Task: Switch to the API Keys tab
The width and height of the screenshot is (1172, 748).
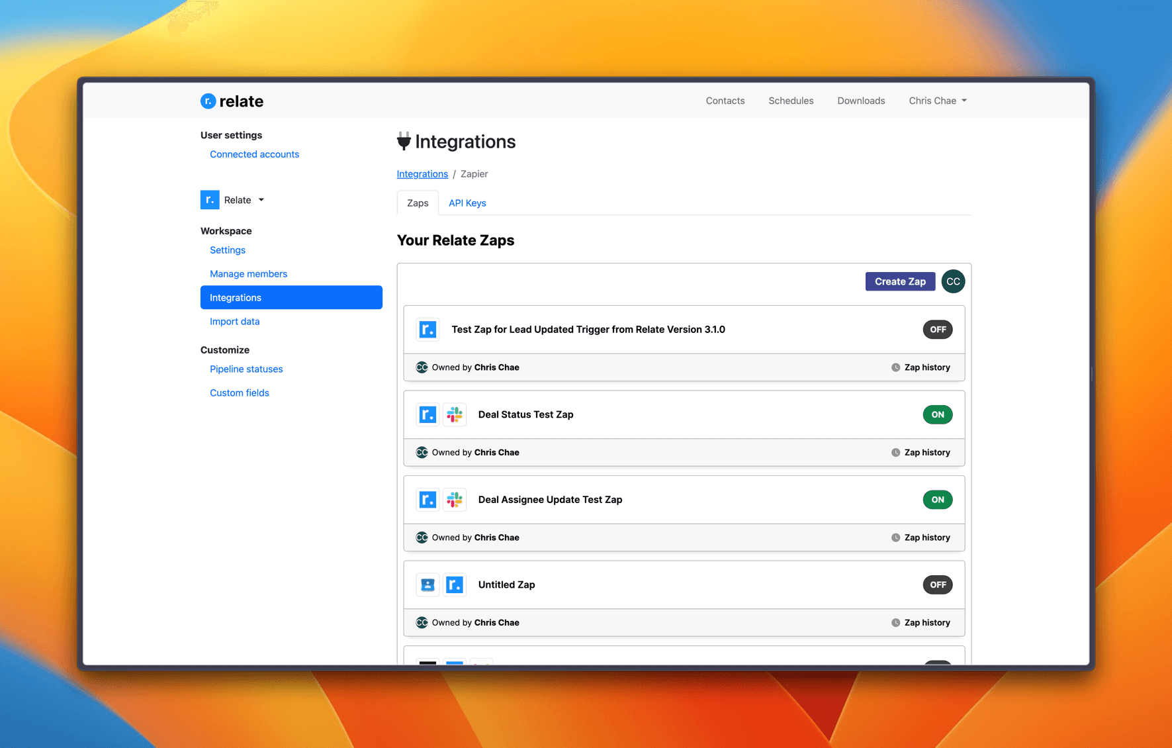Action: [467, 203]
